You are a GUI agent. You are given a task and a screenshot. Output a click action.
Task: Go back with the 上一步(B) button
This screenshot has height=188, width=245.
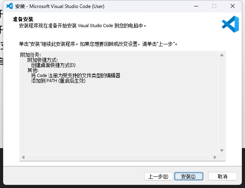coord(159,176)
